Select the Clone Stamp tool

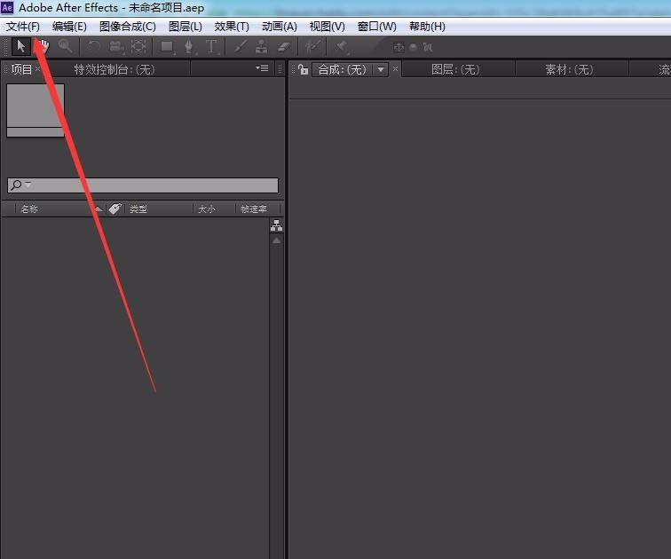pos(262,46)
